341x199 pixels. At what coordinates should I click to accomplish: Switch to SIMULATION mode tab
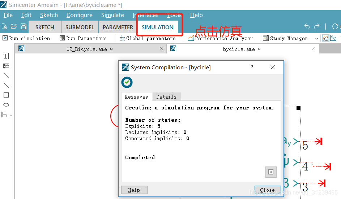tap(158, 27)
